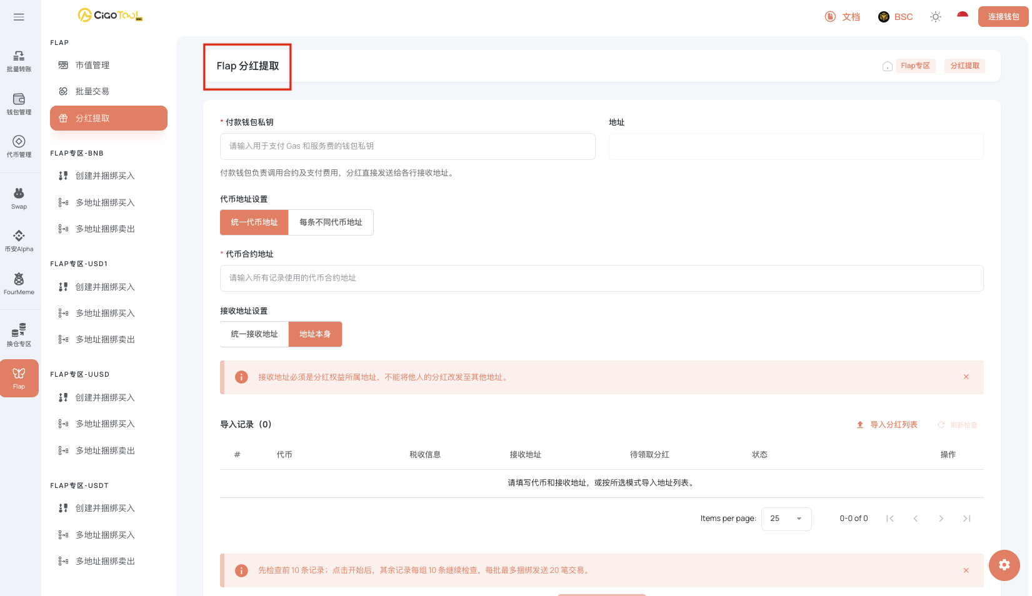
Task: Go to next page of records
Action: [941, 519]
